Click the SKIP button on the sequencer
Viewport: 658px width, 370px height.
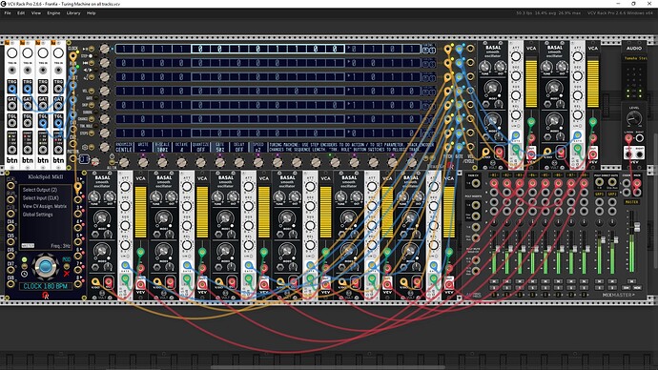pyautogui.click(x=92, y=105)
